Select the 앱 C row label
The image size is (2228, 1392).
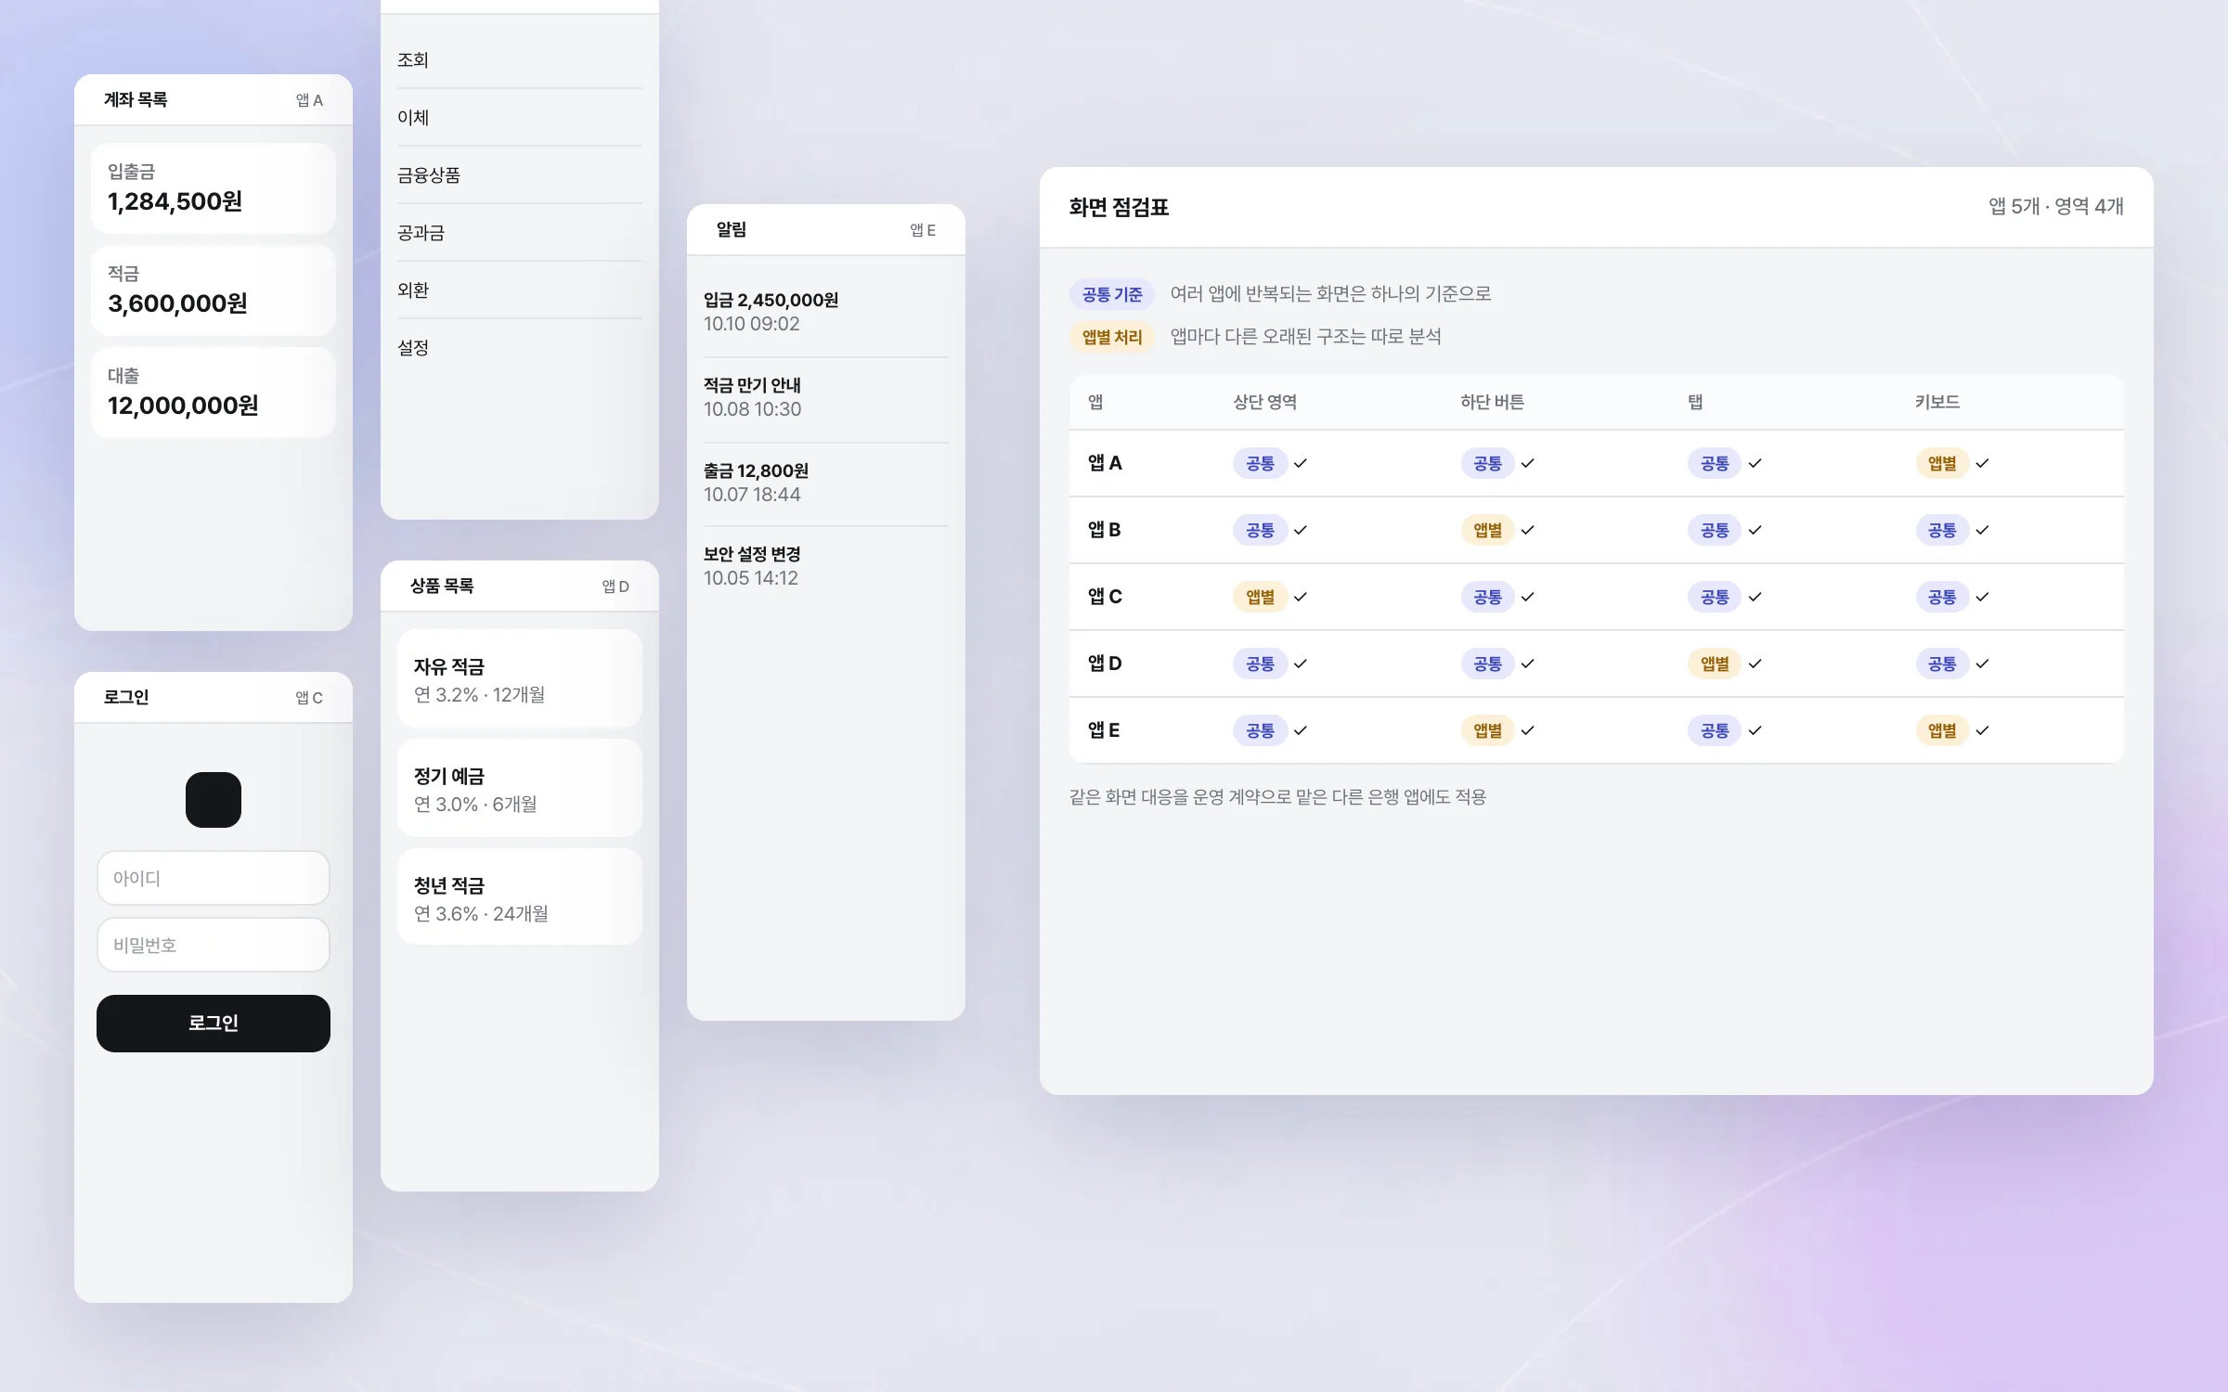1105,597
